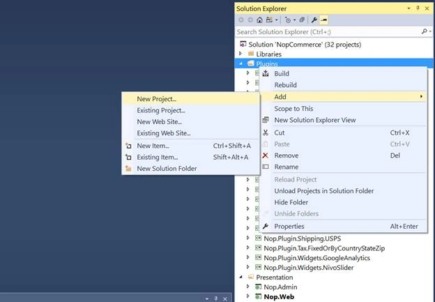435x302 pixels.
Task: Expand Nop.Plugin.Shipping.USPS project
Action: coord(248,238)
